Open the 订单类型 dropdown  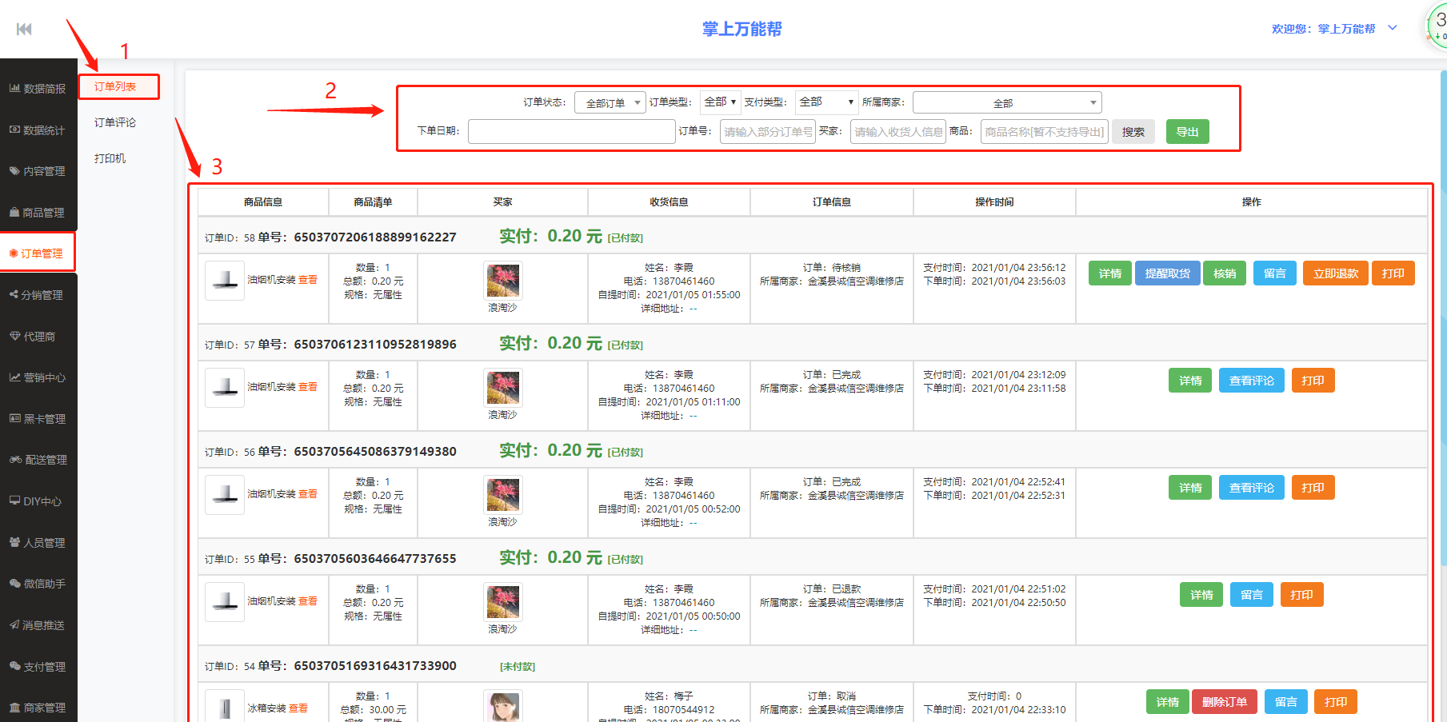(x=720, y=102)
